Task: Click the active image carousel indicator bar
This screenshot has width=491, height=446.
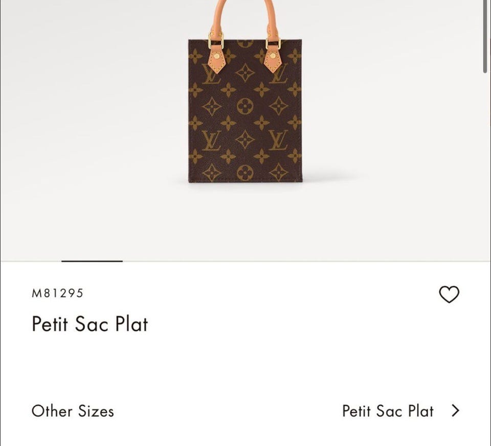Action: (x=92, y=261)
